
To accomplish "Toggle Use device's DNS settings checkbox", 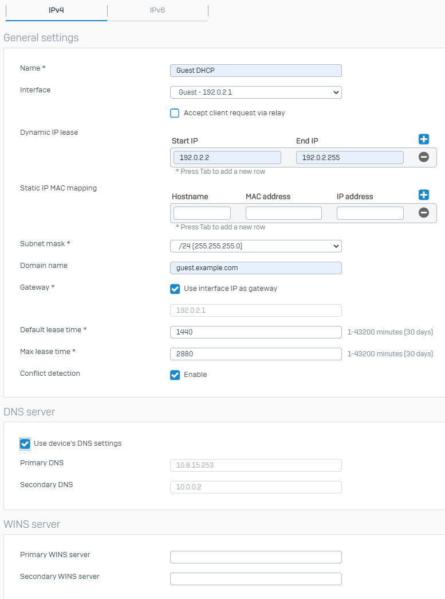I will 25,444.
